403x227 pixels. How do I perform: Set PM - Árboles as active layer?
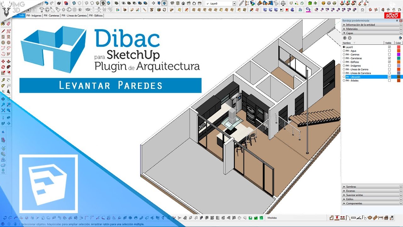pyautogui.click(x=344, y=80)
